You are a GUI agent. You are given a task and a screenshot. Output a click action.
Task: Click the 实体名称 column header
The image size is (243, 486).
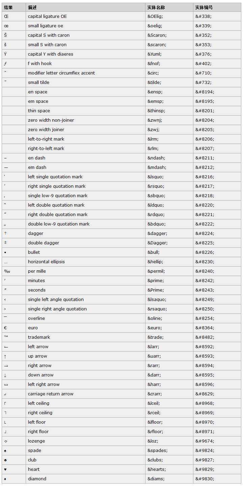[x=156, y=7]
